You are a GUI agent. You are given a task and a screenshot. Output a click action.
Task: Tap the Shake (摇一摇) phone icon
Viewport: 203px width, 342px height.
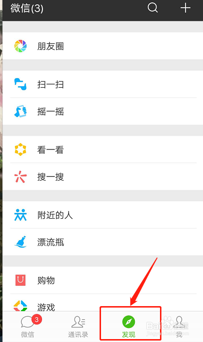pos(20,111)
